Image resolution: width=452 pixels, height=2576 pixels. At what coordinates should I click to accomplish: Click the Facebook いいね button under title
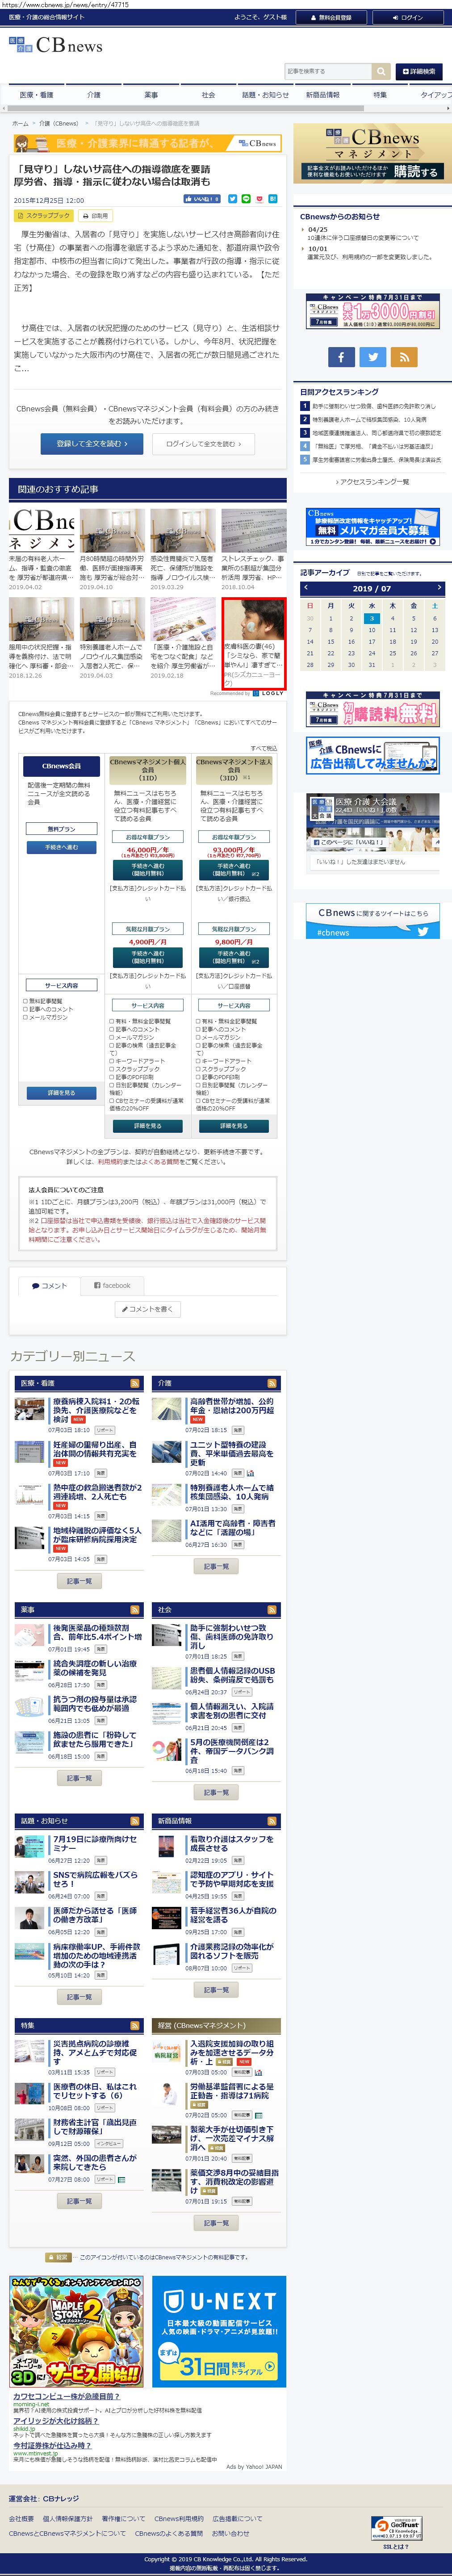coord(202,199)
